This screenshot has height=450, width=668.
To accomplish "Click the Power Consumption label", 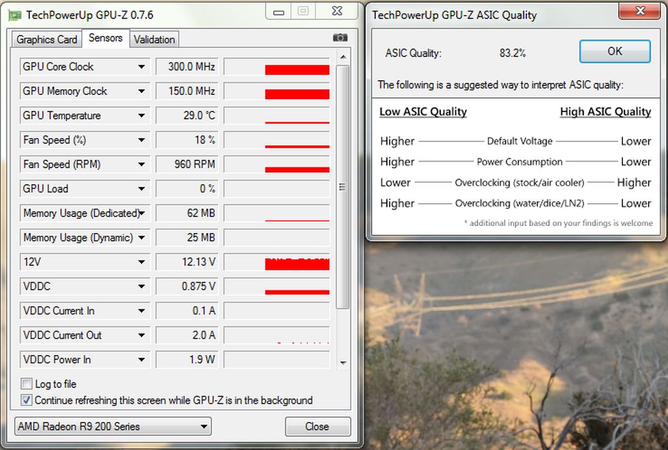I will [520, 162].
